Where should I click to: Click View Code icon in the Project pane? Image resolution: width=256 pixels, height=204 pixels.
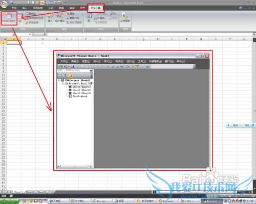click(60, 75)
